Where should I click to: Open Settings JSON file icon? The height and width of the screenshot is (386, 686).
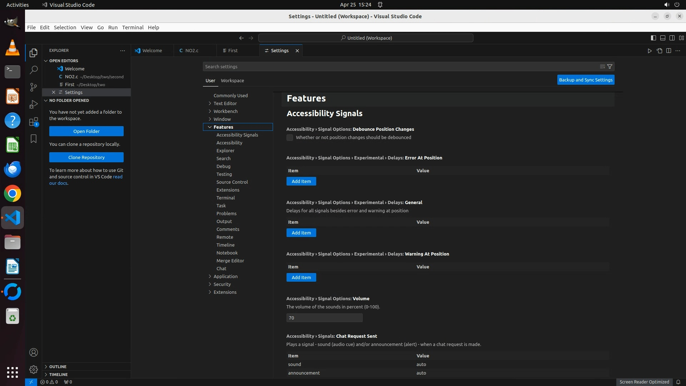pyautogui.click(x=659, y=51)
